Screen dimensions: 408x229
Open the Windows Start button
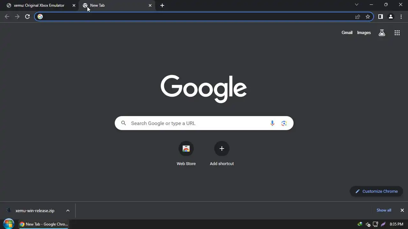pyautogui.click(x=9, y=224)
